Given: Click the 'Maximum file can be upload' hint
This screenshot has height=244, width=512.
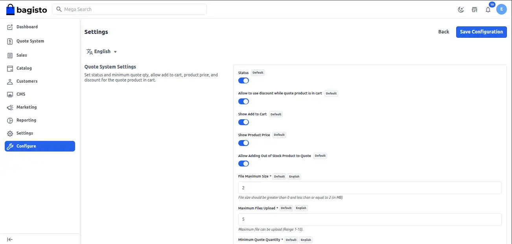Looking at the screenshot, I should (x=271, y=229).
